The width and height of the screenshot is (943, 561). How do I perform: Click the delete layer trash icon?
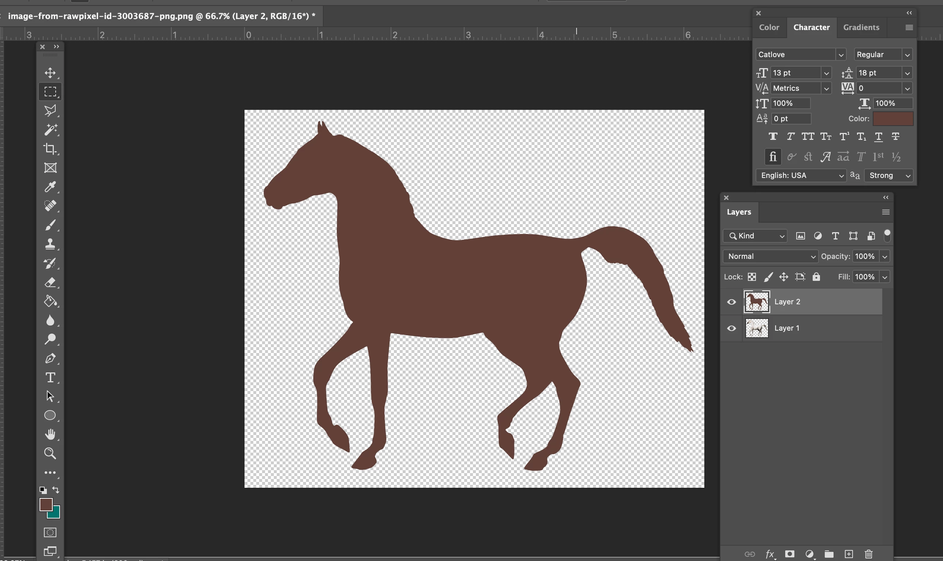(x=868, y=554)
